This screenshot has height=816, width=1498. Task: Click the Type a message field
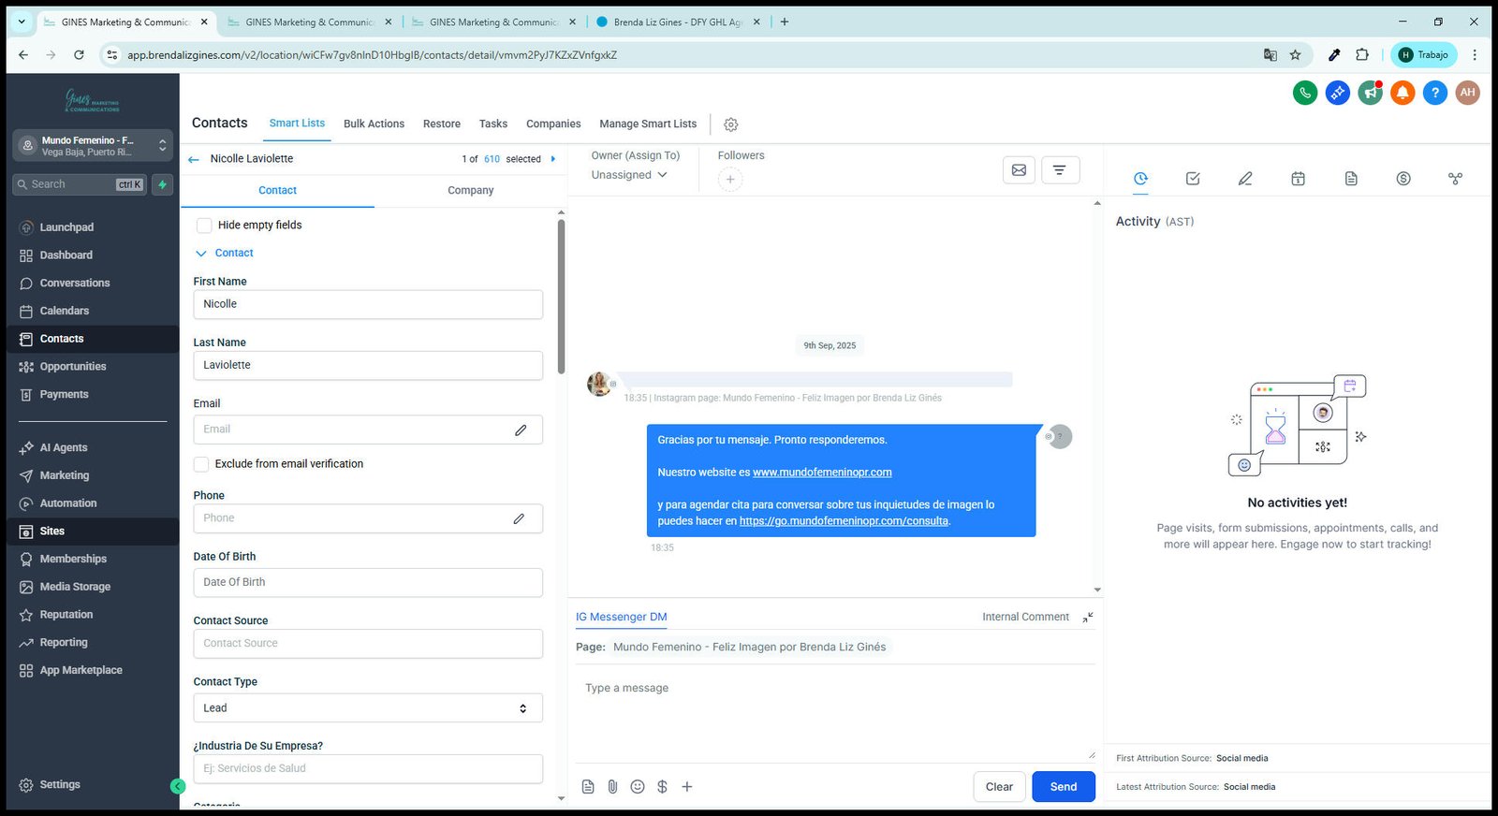pos(835,713)
